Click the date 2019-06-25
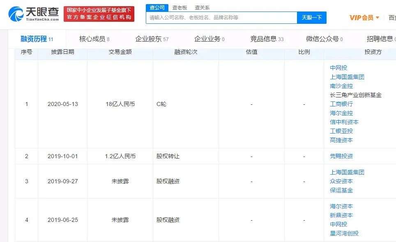 tap(62, 220)
